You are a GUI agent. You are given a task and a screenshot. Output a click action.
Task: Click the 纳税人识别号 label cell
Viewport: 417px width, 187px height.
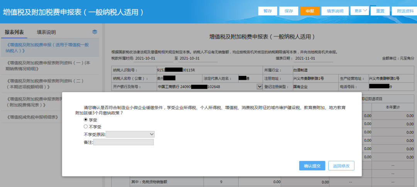coord(134,70)
